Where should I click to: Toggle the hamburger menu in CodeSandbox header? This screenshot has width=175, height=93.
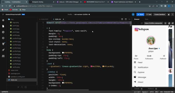click(3, 14)
